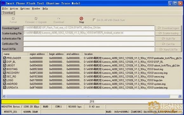
Task: Sort by region address column header
Action: (x=38, y=54)
